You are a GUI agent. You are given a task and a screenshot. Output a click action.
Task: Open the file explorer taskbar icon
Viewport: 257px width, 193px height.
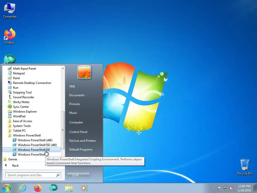[x=69, y=188]
